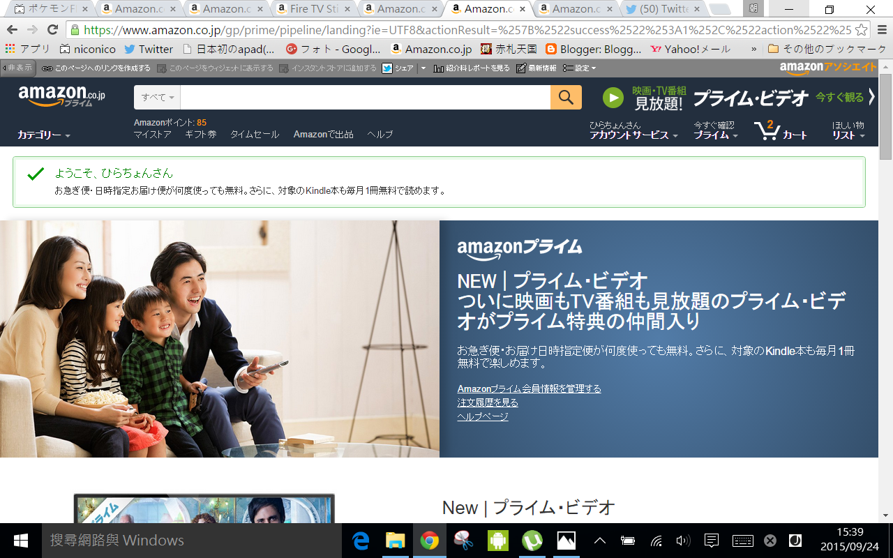
Task: Open the ヘルプ nav item
Action: (380, 135)
